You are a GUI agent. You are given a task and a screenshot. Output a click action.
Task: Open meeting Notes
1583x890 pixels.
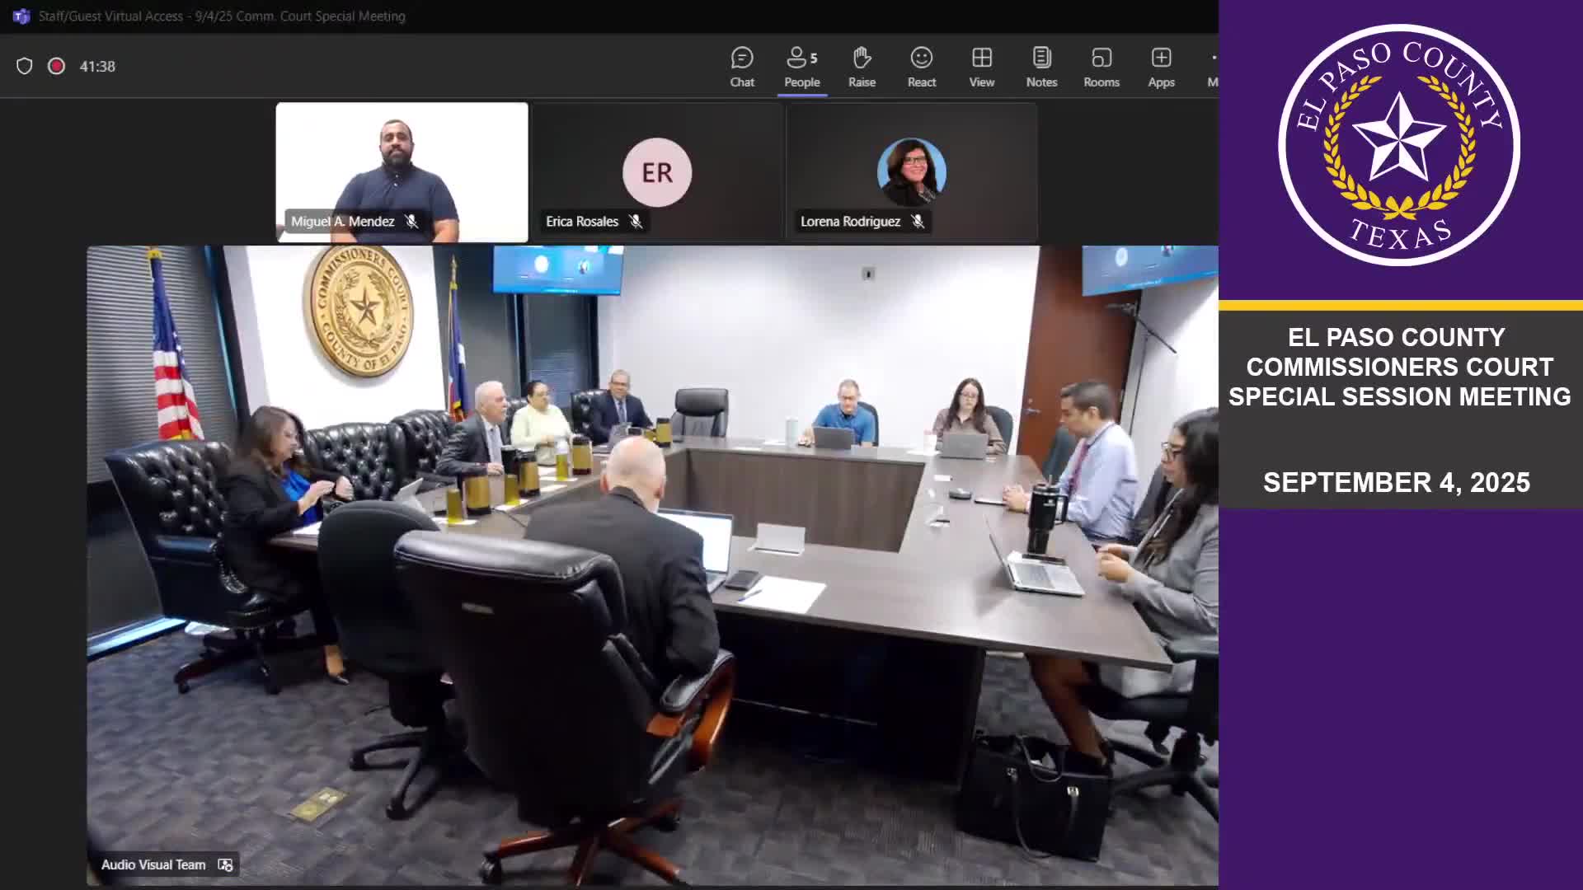tap(1041, 67)
